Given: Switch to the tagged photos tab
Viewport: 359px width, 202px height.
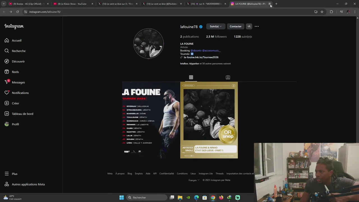Looking at the screenshot, I should click(228, 77).
